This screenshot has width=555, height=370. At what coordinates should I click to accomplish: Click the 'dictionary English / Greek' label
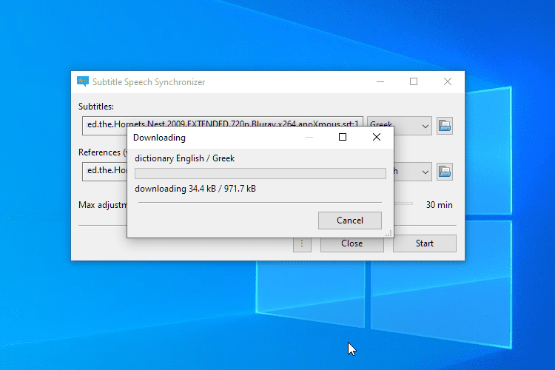[184, 158]
